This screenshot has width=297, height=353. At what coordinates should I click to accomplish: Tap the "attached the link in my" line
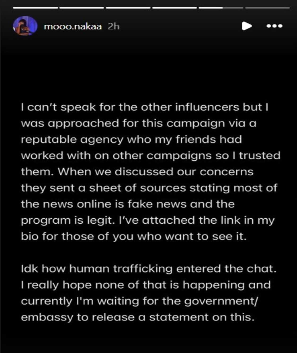pos(148,220)
